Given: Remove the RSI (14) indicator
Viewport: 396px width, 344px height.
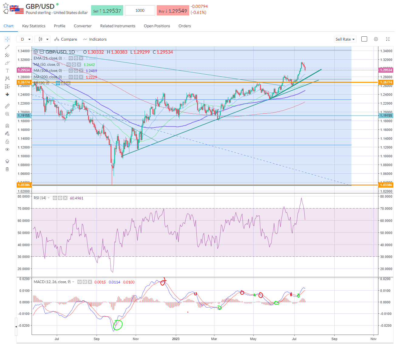Looking at the screenshot, I should tap(65, 198).
